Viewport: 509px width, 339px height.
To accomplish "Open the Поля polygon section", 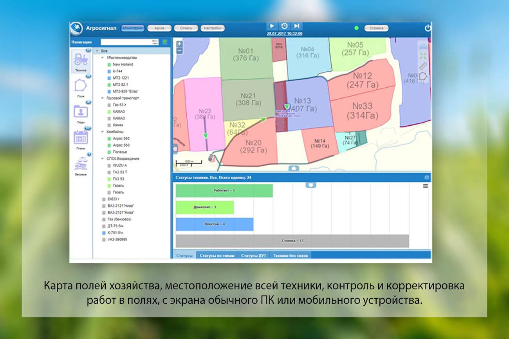I will [81, 86].
